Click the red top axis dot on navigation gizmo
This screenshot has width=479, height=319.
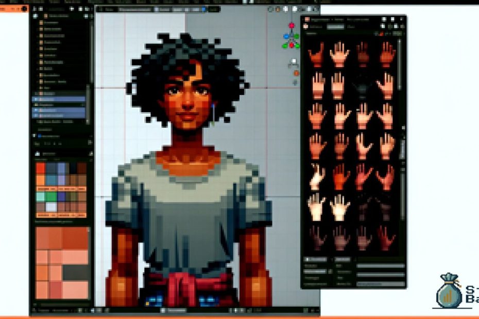[x=291, y=24]
